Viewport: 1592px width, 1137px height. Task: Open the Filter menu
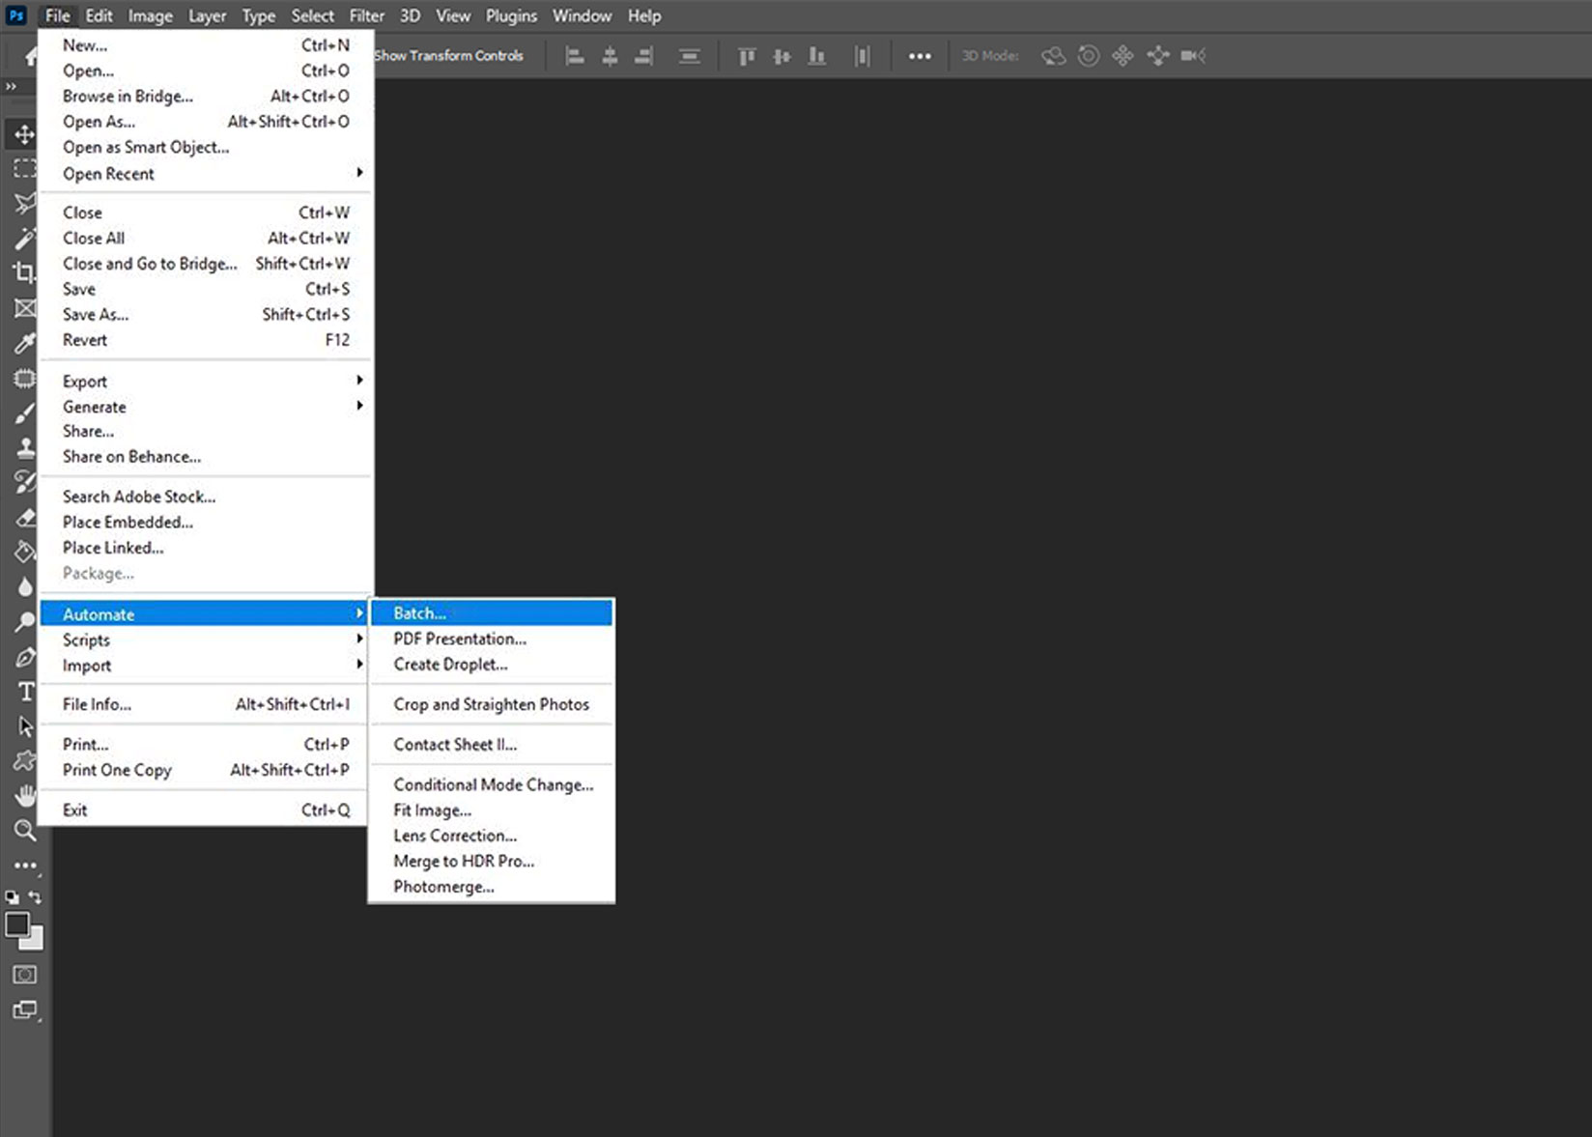click(x=366, y=15)
